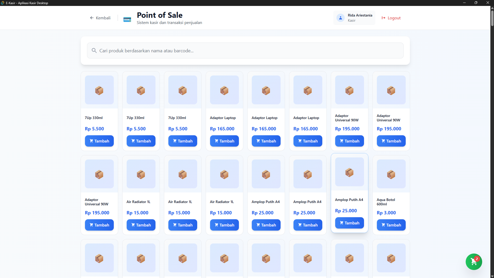Image resolution: width=494 pixels, height=278 pixels.
Task: Click the cart icon inside first Tambah button
Action: [92, 141]
